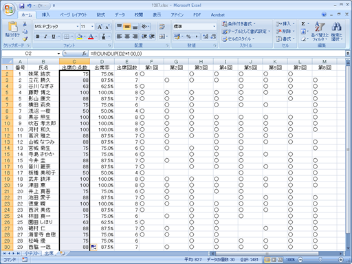The image size is (352, 264).
Task: Cut selection with the scissors icon
Action: 25,24
